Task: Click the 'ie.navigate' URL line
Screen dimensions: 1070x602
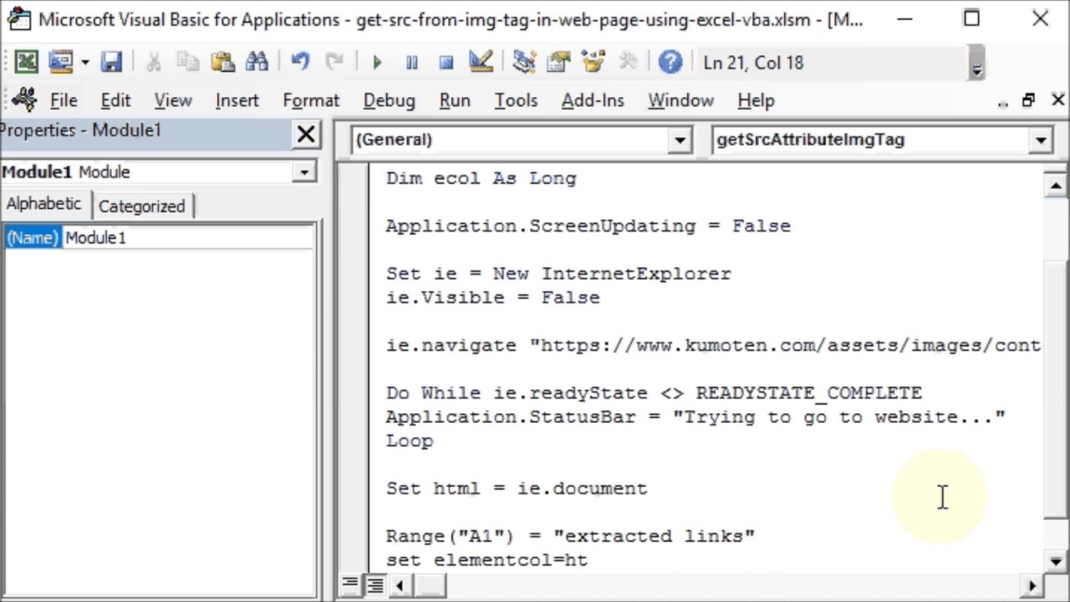Action: click(x=713, y=345)
